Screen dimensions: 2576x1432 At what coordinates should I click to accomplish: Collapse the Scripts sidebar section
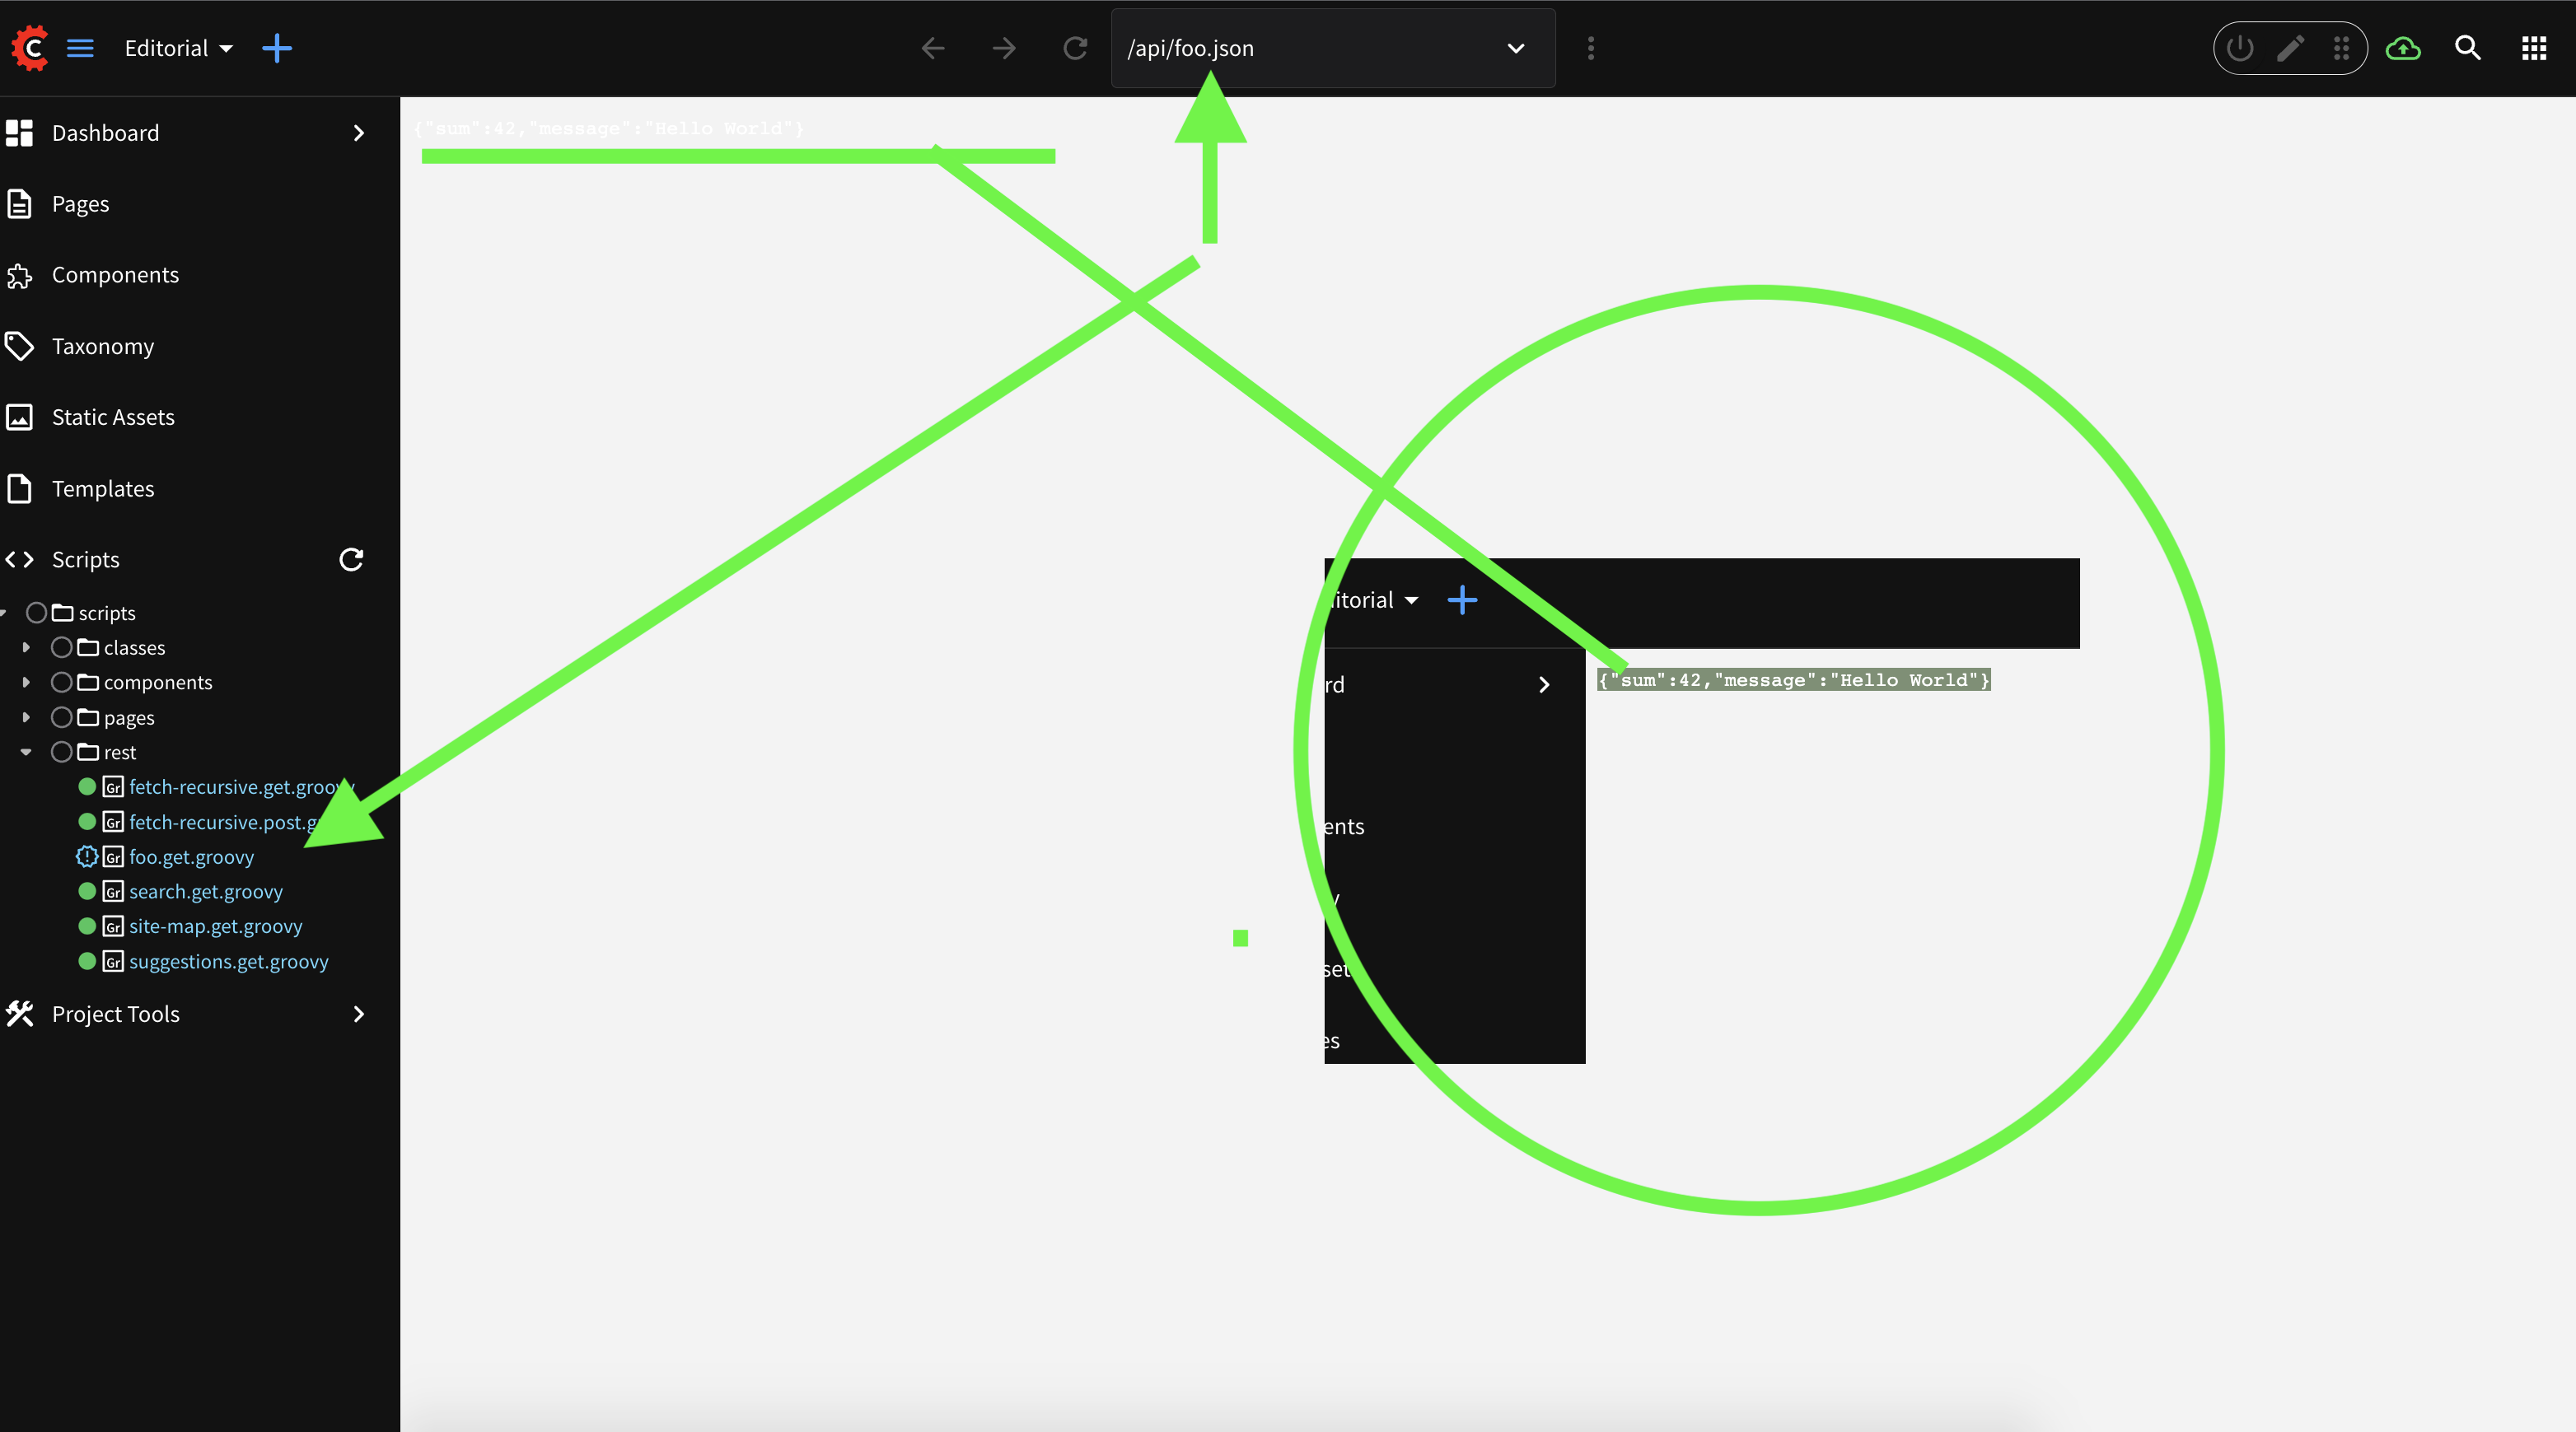point(86,560)
